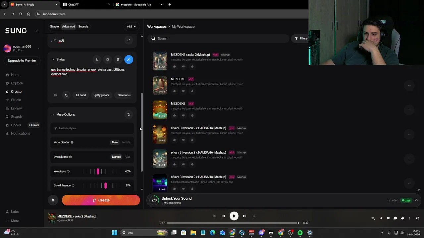This screenshot has width=424, height=238.
Task: Refresh suggested style tags
Action: pos(66,95)
